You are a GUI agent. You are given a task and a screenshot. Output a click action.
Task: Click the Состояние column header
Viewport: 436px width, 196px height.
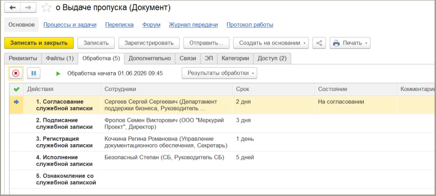click(356, 89)
